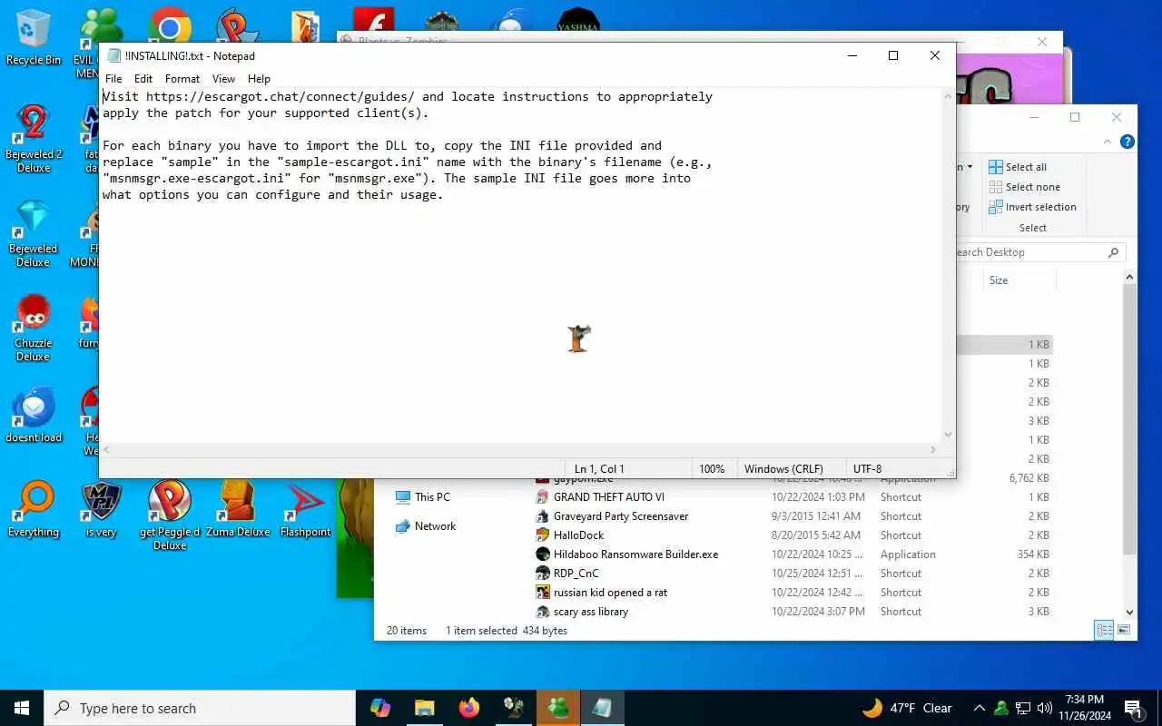Click the taskbar clock showing 7:34 PM

coord(1085,708)
